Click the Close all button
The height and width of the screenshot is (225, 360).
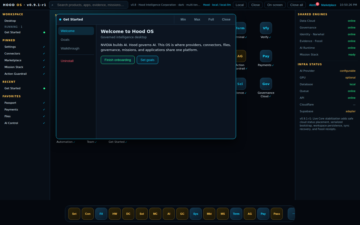(x=296, y=5)
